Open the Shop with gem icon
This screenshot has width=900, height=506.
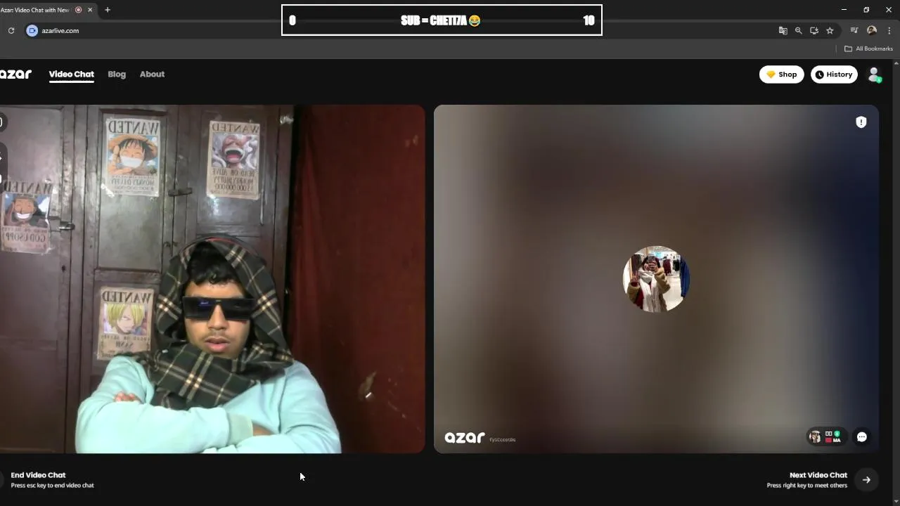coord(781,74)
